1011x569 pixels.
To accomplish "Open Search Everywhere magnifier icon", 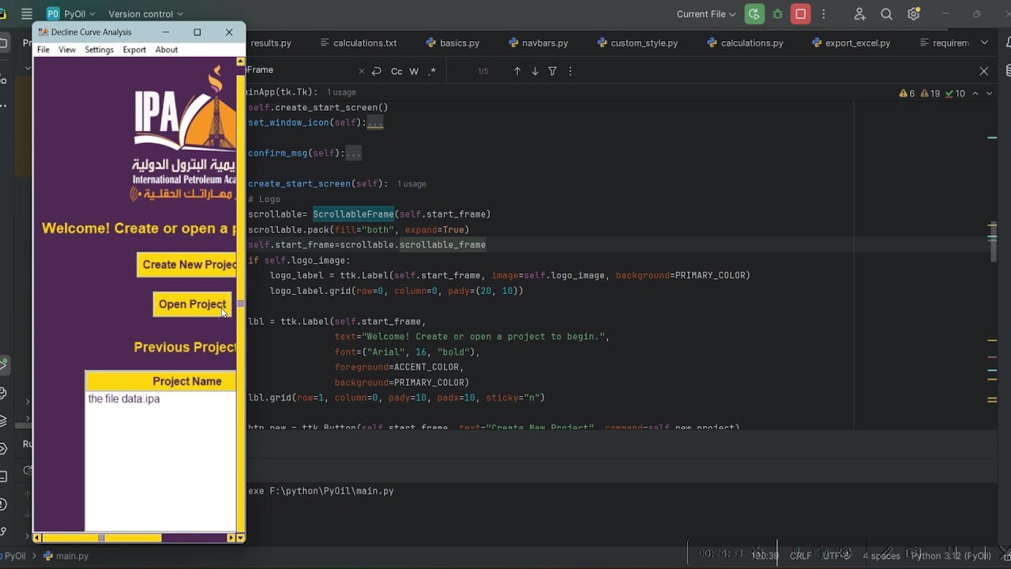I will click(886, 13).
